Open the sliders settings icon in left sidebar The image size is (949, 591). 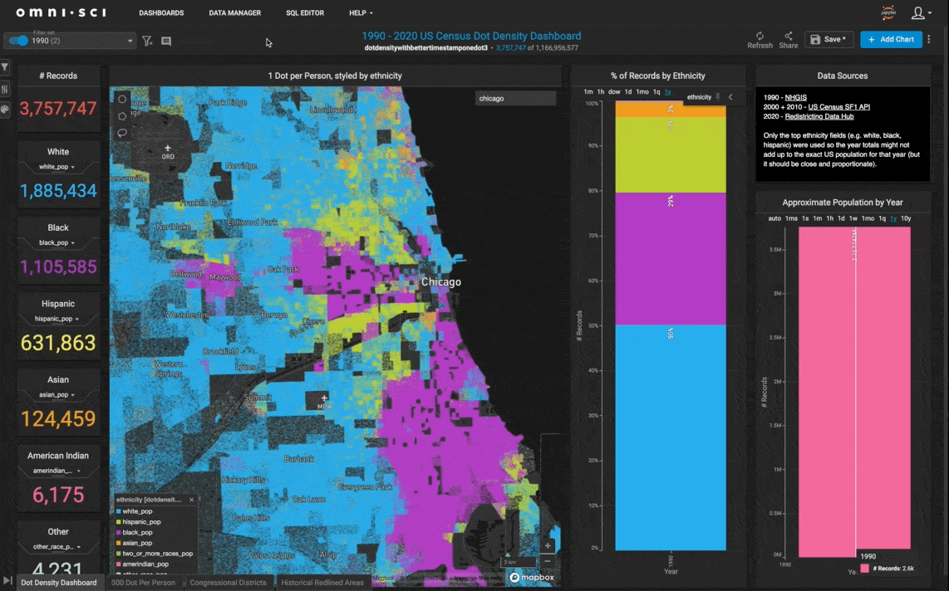pos(5,89)
